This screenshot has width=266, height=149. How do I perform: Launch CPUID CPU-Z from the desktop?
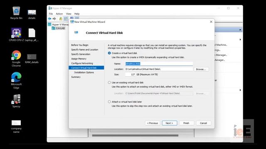pyautogui.click(x=16, y=35)
